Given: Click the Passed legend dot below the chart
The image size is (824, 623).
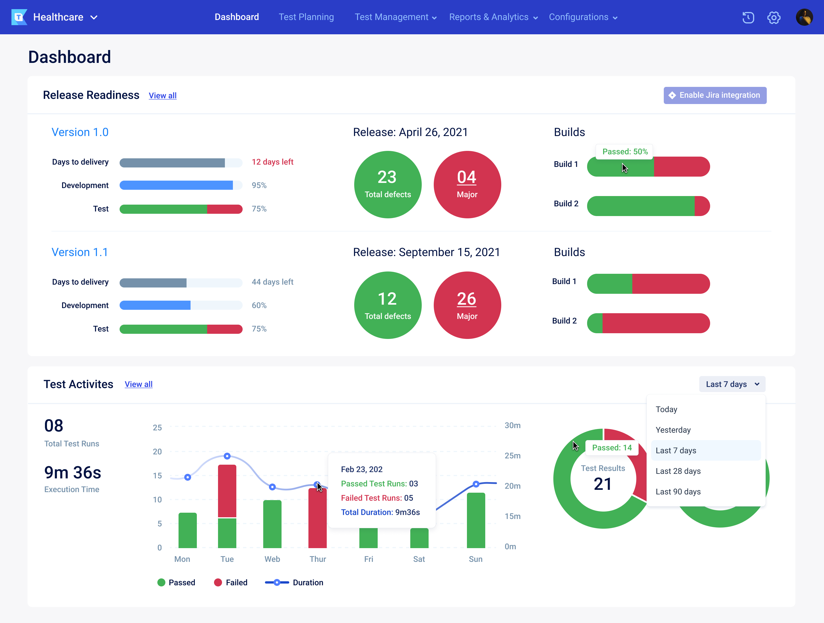Looking at the screenshot, I should click(161, 582).
